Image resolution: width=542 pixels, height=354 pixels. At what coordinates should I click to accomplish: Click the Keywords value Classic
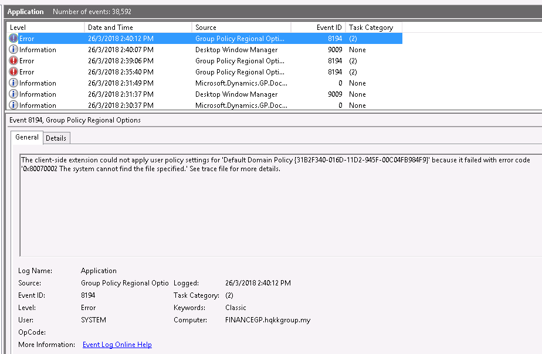coord(236,307)
